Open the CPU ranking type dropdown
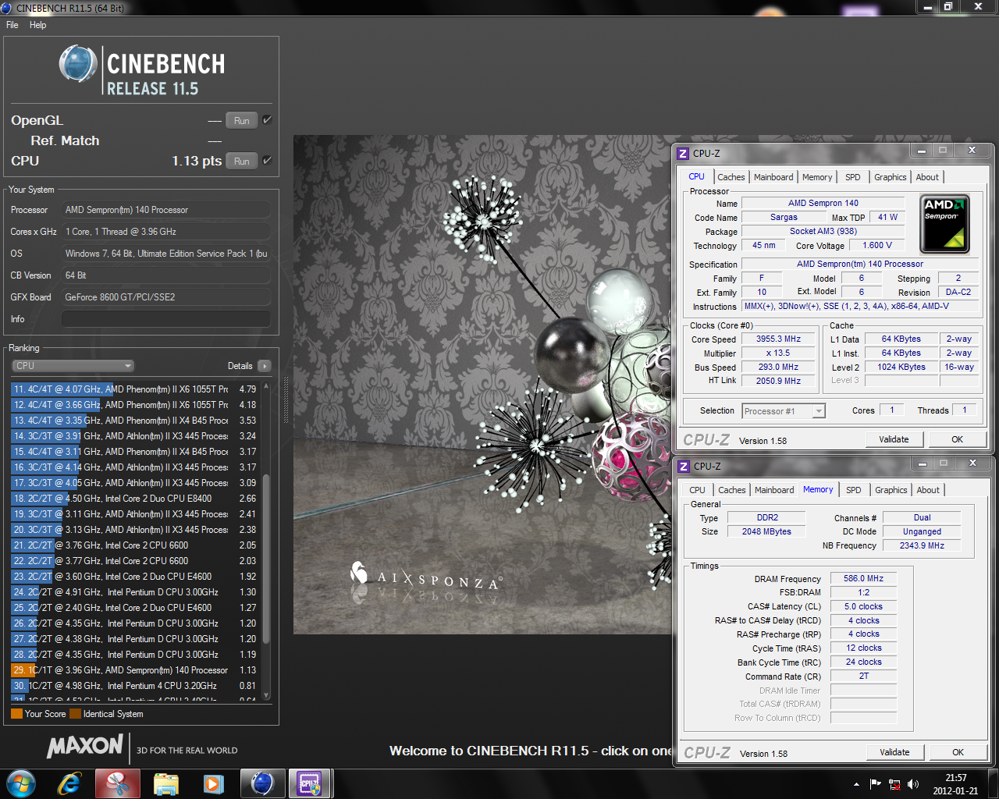 [x=73, y=366]
